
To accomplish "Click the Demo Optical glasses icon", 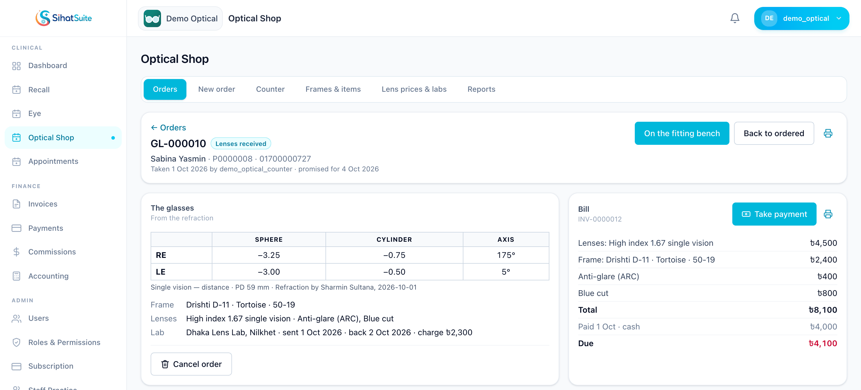I will pos(152,18).
